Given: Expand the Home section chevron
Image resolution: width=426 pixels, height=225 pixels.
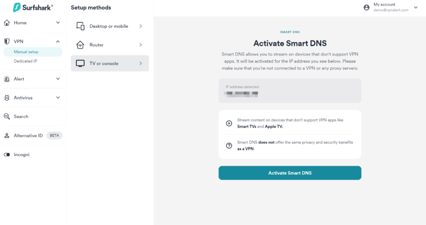Looking at the screenshot, I should tap(58, 23).
